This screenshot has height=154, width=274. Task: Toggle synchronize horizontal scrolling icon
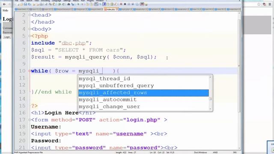tap(91, 4)
